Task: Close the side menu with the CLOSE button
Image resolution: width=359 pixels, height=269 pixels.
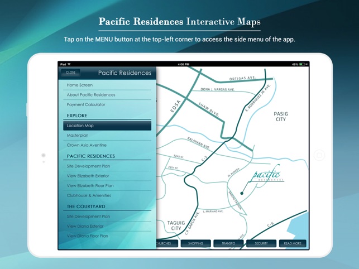Action: [x=70, y=73]
